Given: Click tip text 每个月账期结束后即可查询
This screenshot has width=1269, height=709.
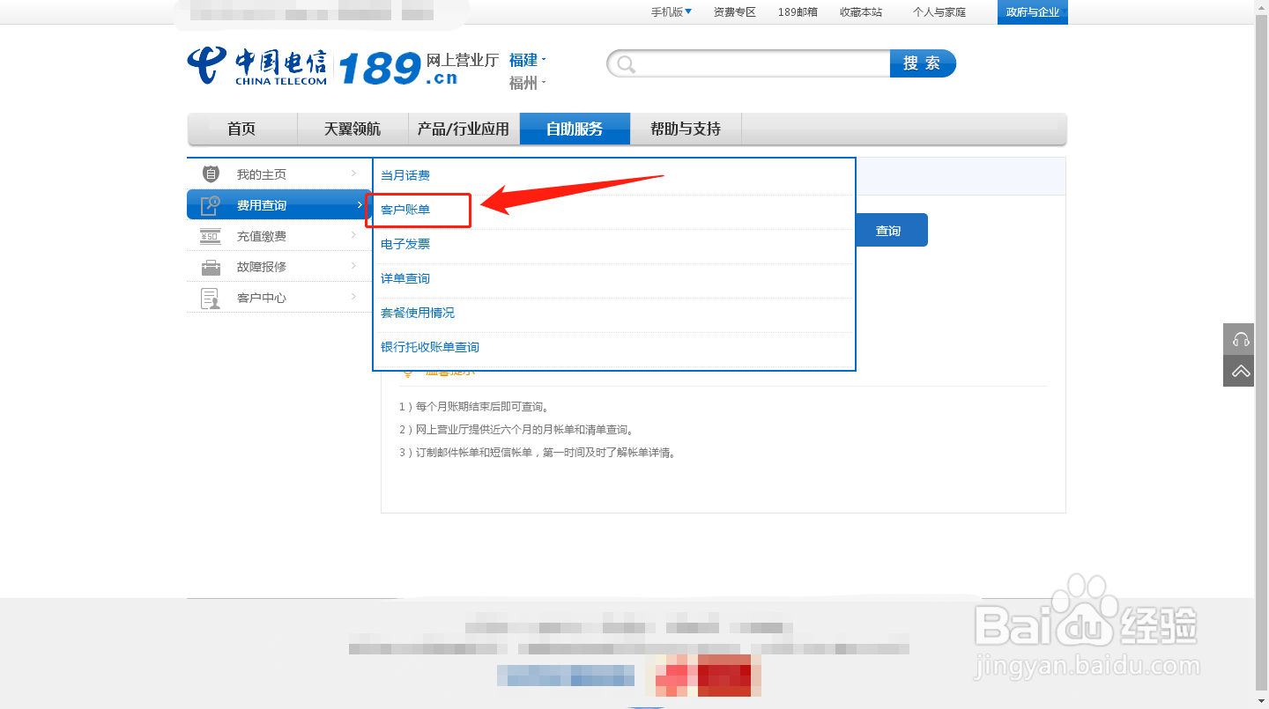Looking at the screenshot, I should pos(474,407).
